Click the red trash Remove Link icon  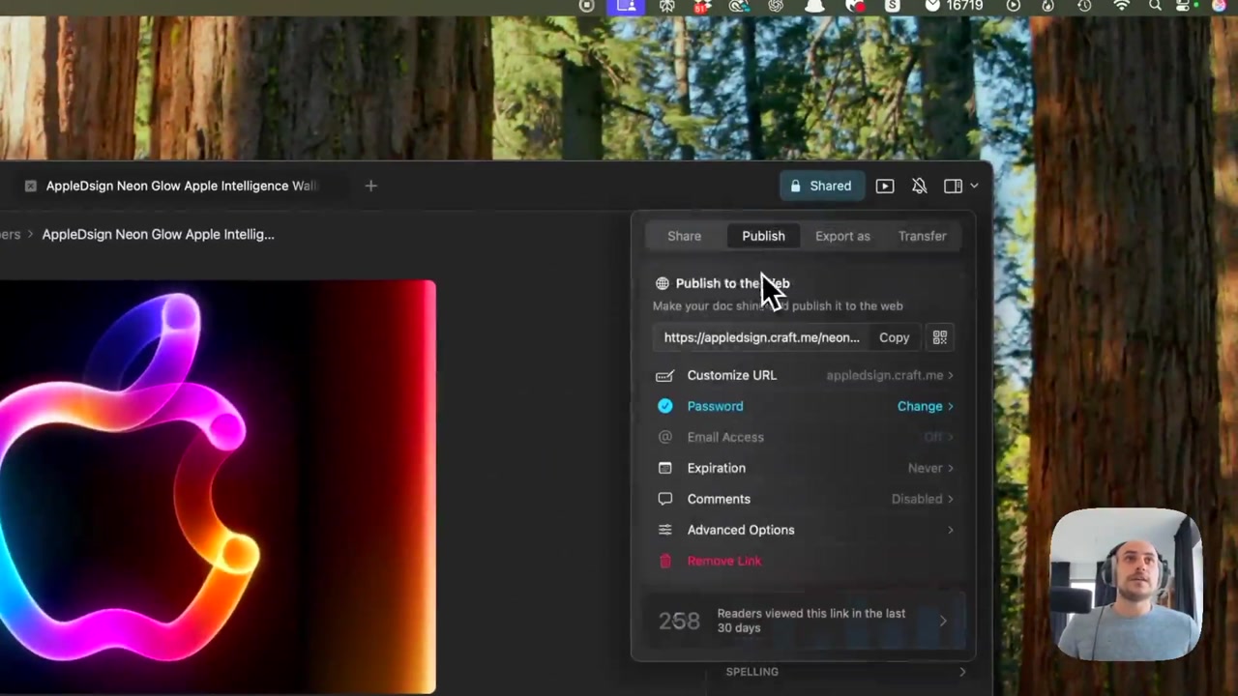pyautogui.click(x=664, y=561)
